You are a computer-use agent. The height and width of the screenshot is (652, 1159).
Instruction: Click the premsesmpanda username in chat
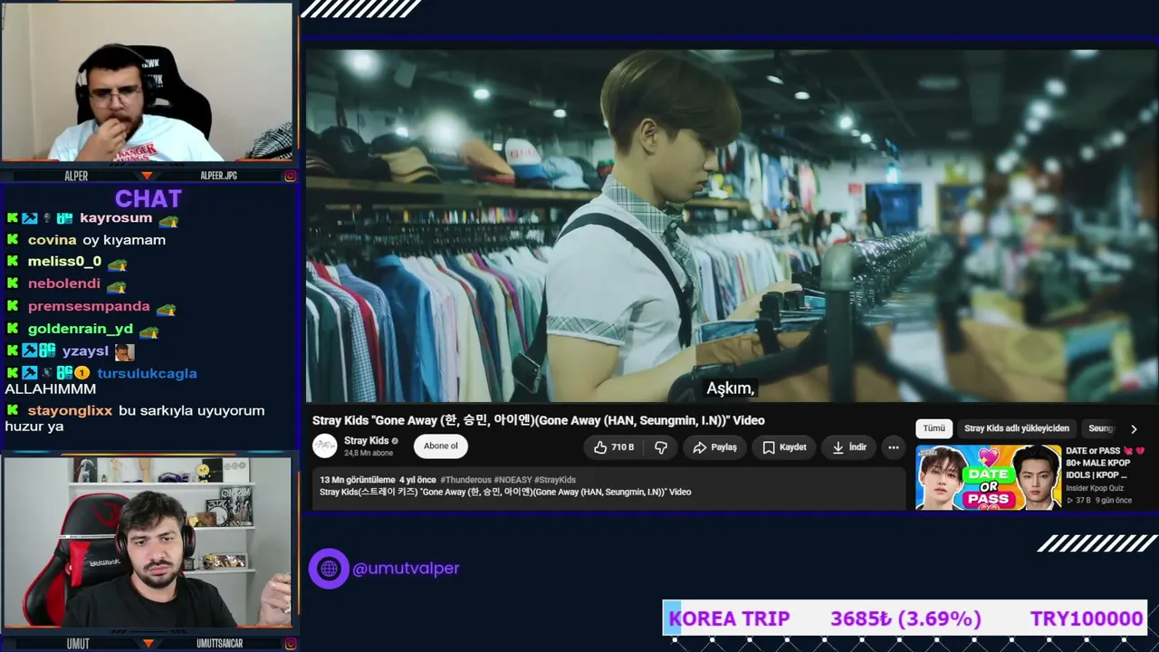click(89, 306)
